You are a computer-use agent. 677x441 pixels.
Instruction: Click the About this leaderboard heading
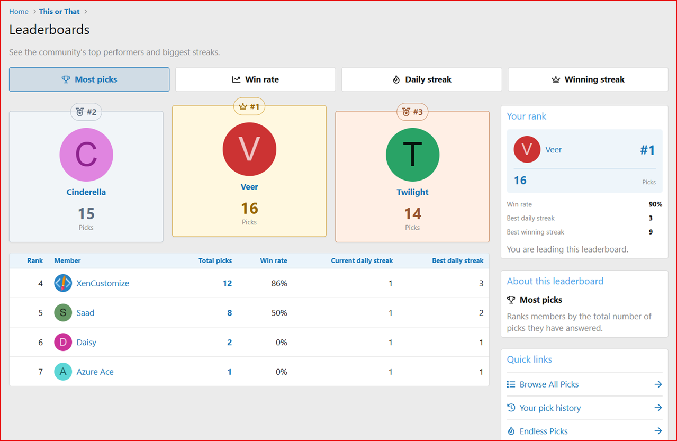coord(555,281)
